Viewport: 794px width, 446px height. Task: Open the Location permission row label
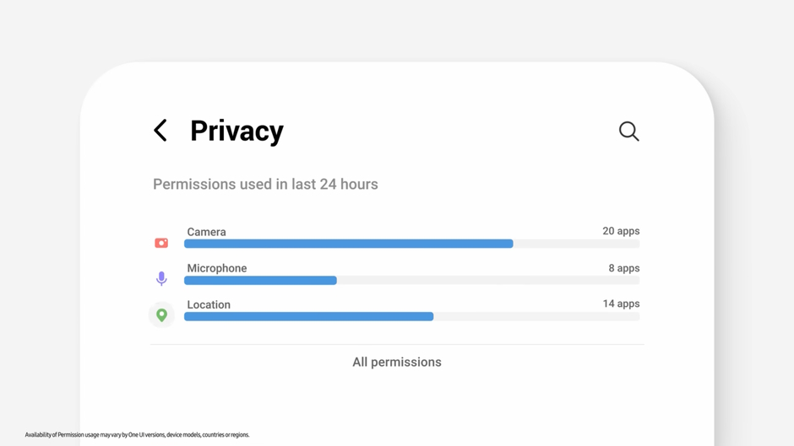[x=209, y=304]
